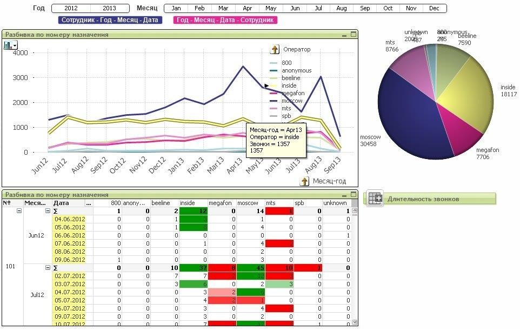Collapse the № 101 row group

[19, 211]
